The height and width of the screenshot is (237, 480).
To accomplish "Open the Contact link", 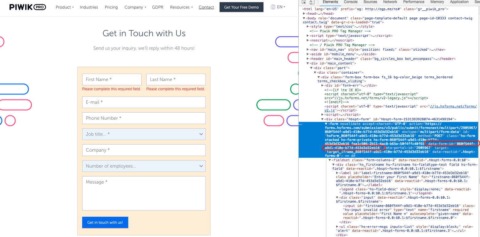I will (206, 7).
